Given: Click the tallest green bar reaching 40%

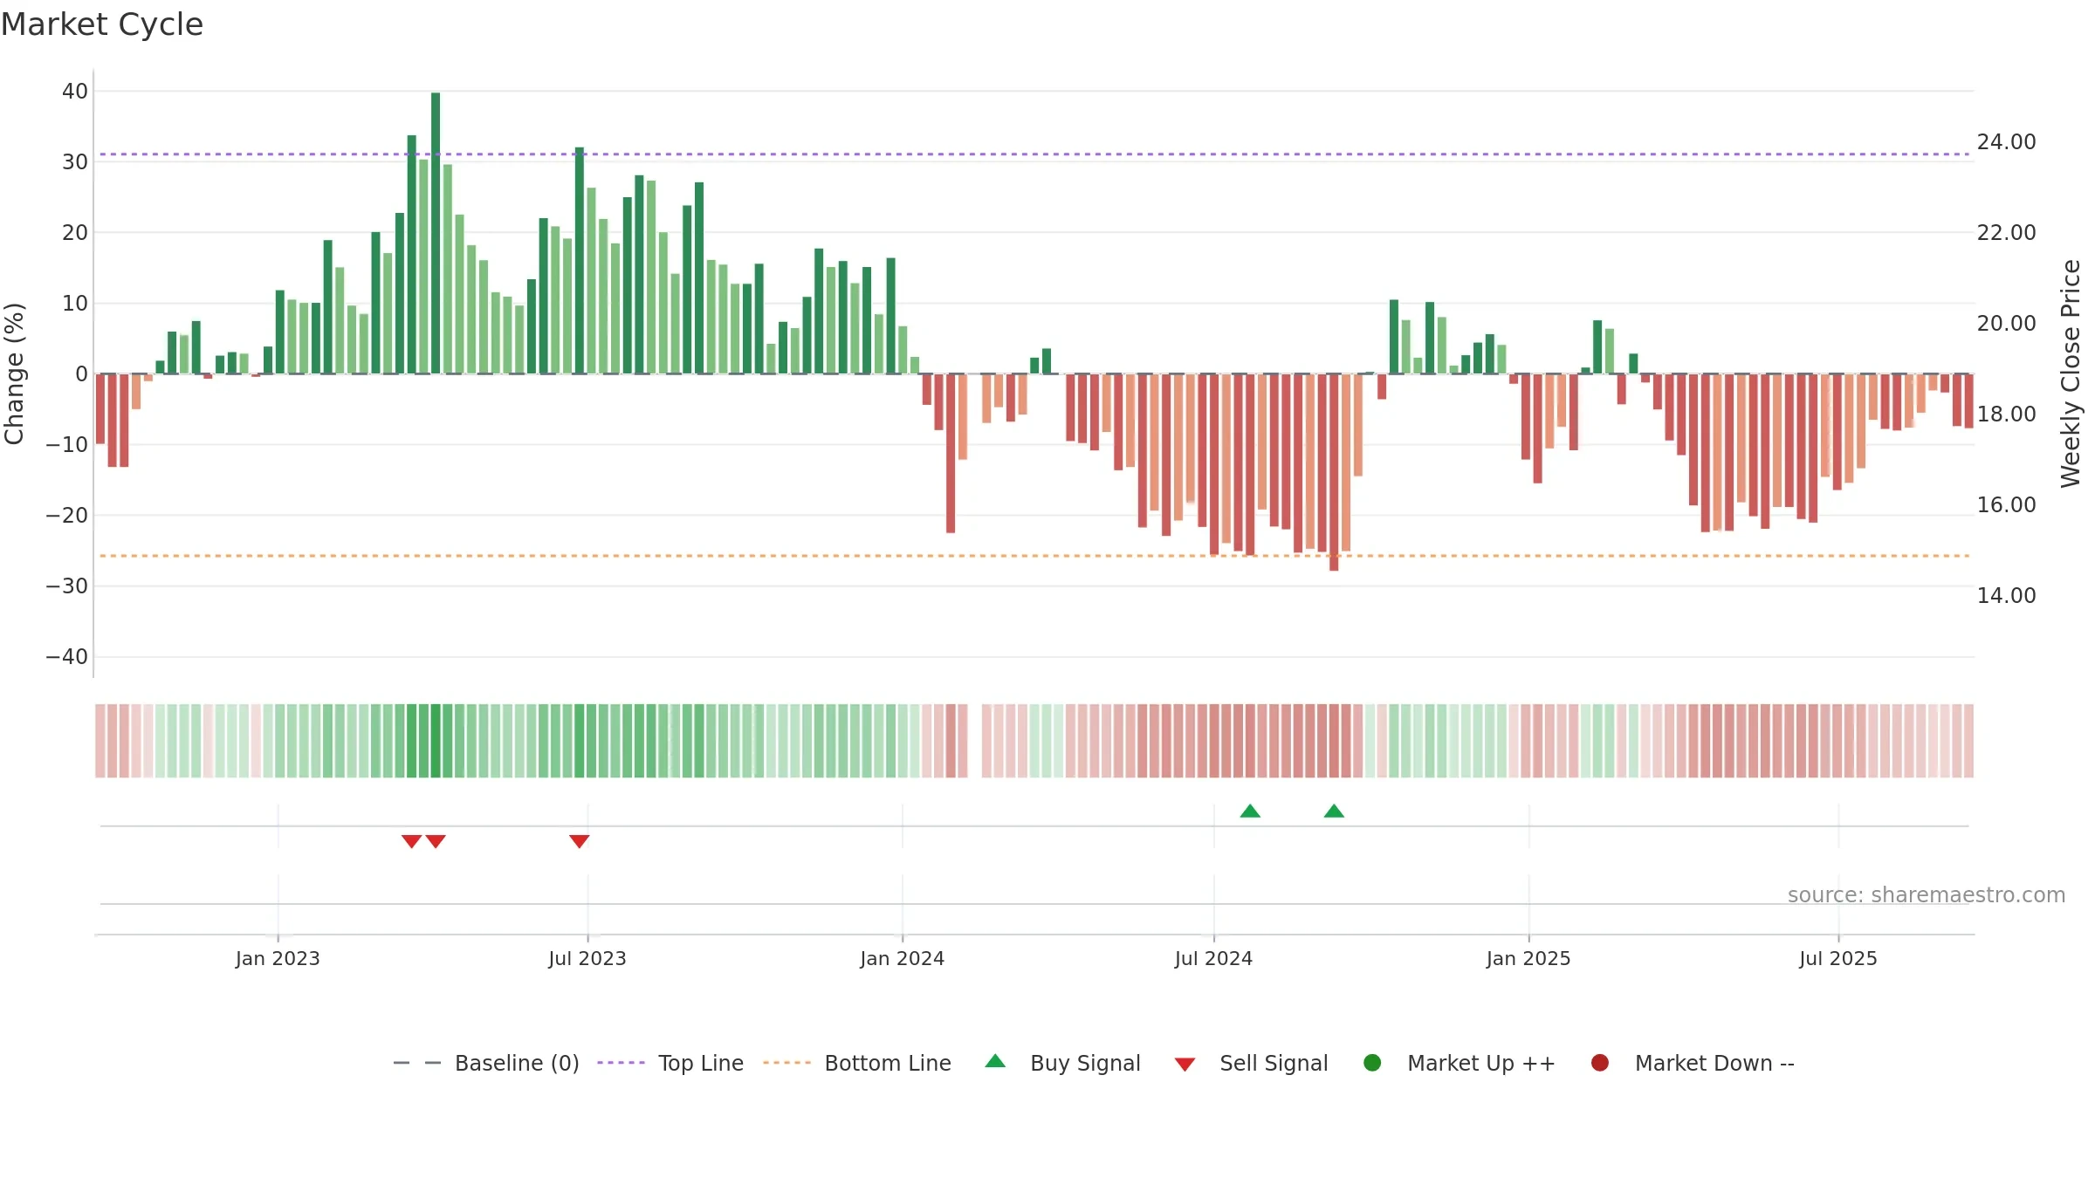Looking at the screenshot, I should coord(436,233).
